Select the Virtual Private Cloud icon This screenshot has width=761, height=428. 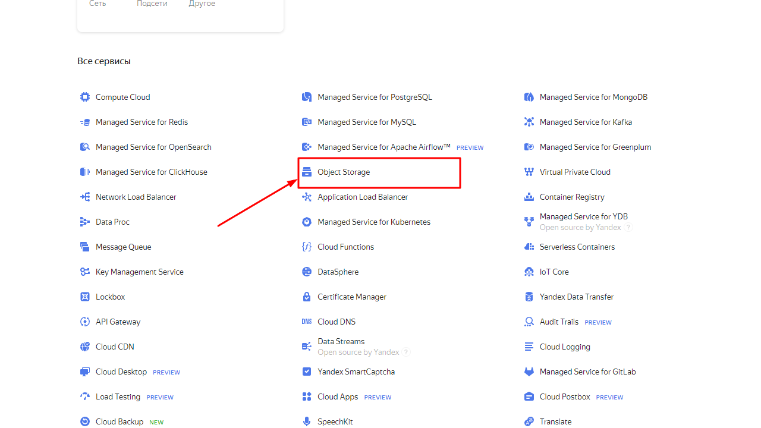(x=529, y=172)
